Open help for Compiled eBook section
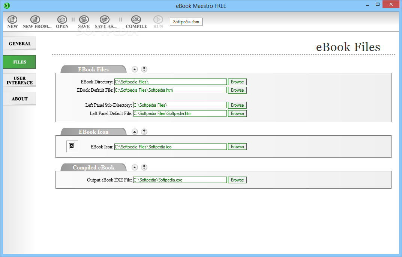Screen dimensions: 402x257 [144, 167]
